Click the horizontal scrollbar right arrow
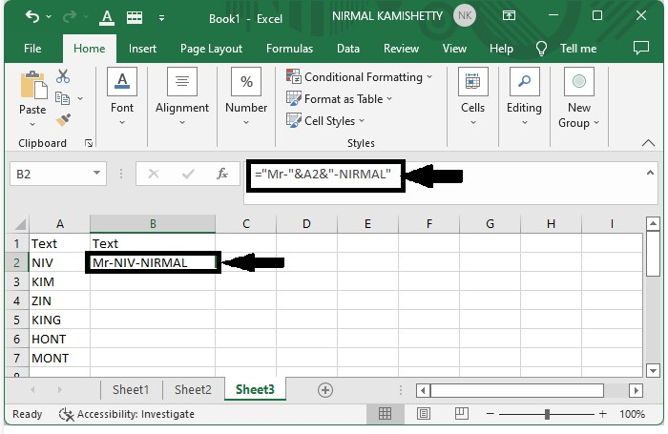Image resolution: width=668 pixels, height=434 pixels. [x=637, y=390]
